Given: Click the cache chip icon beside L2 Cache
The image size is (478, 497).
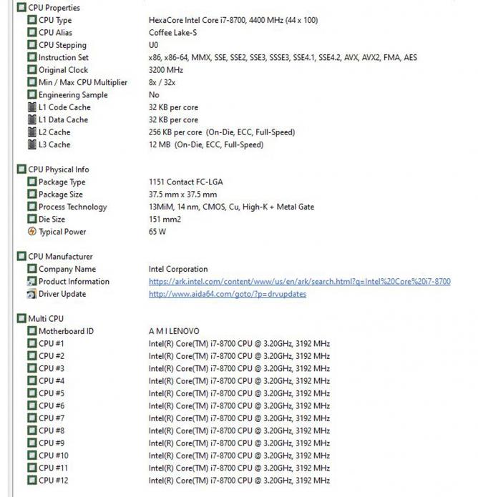Looking at the screenshot, I should (32, 132).
